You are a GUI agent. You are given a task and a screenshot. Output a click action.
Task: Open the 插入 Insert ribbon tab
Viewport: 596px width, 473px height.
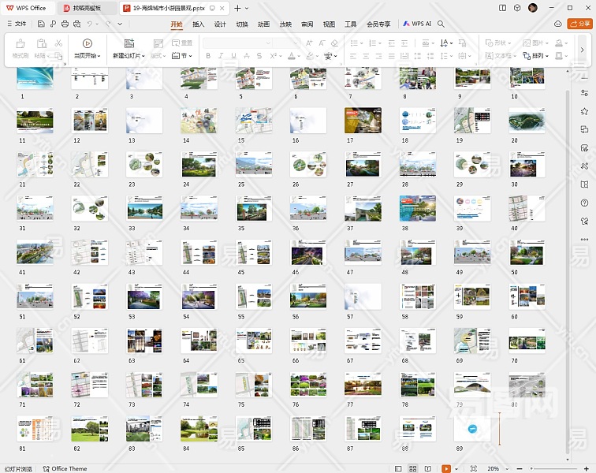tap(199, 24)
